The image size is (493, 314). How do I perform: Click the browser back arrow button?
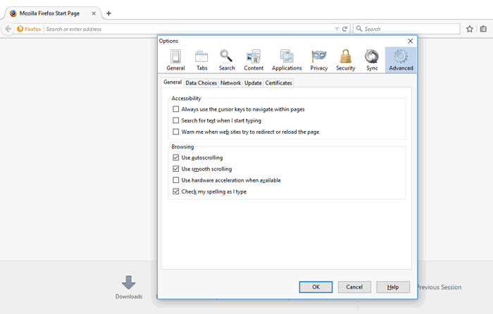(x=8, y=29)
